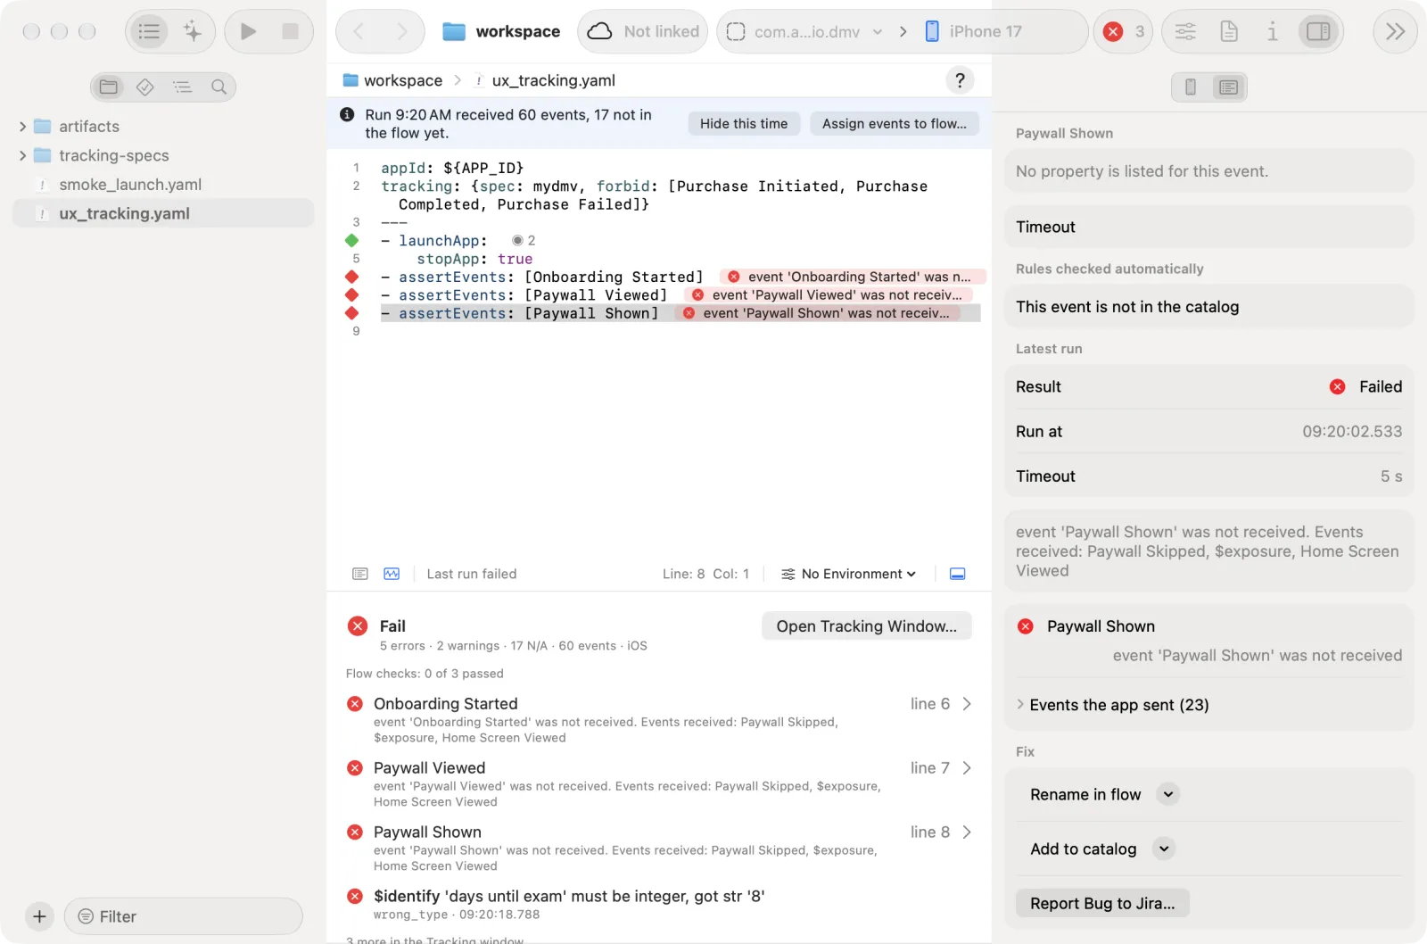Viewport: 1427px width, 944px height.
Task: Toggle the bottom panel icon
Action: (957, 574)
